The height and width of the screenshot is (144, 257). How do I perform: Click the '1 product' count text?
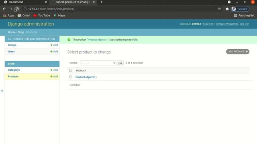click(75, 85)
